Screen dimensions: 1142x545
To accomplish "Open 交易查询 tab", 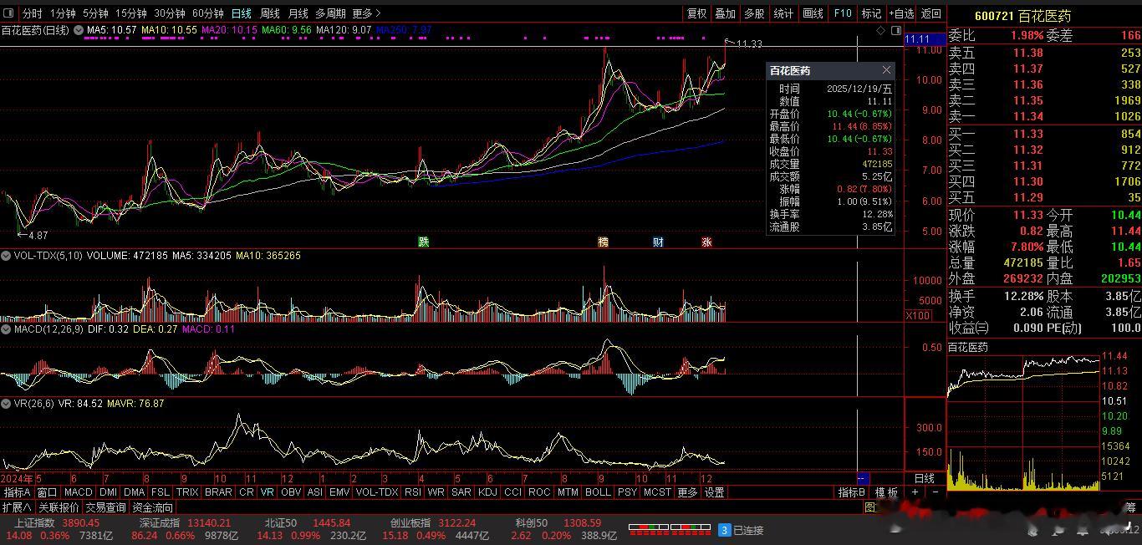I will click(x=105, y=507).
